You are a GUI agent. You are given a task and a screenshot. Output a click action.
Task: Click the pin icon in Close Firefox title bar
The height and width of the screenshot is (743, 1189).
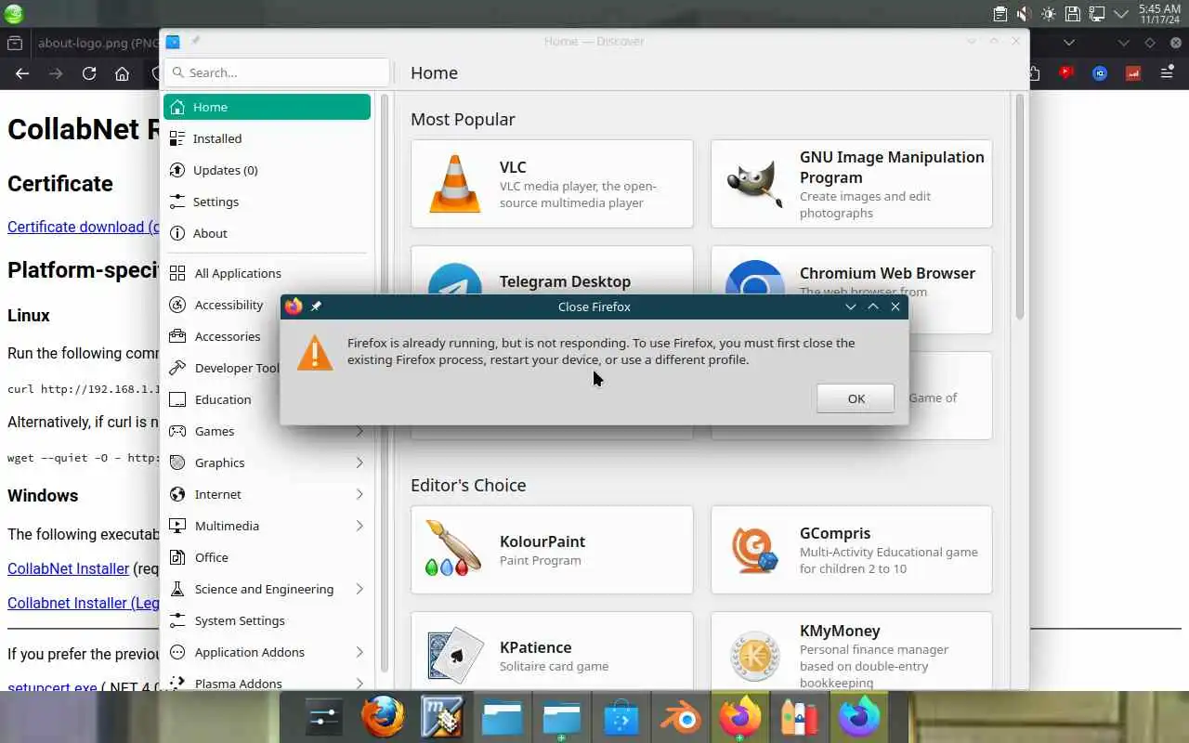[x=316, y=306]
